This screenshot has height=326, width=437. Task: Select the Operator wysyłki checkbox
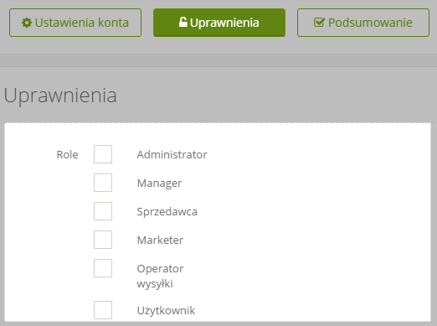pyautogui.click(x=103, y=268)
